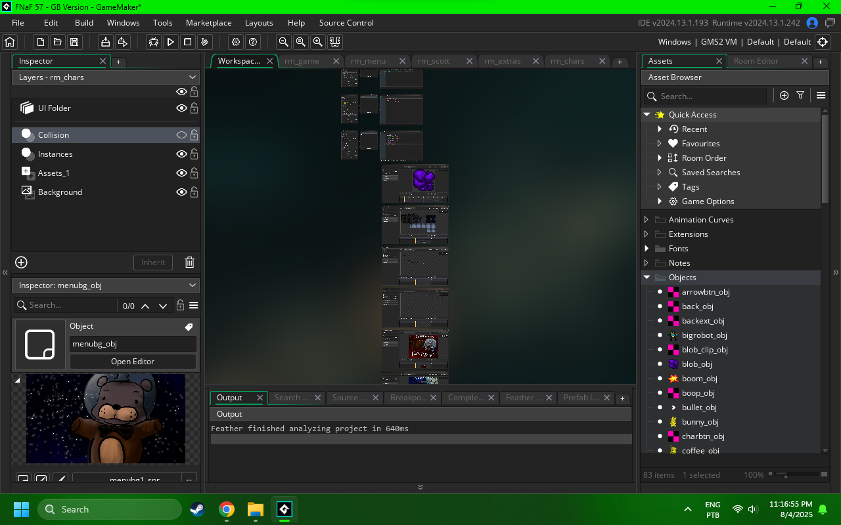
Task: Show the hidden Collision layer
Action: click(181, 135)
